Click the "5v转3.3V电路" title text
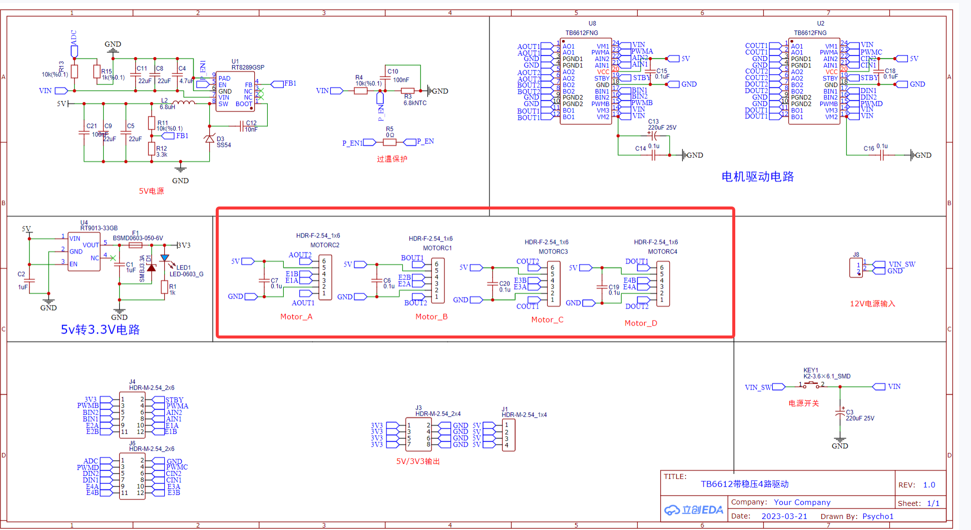 [x=100, y=329]
